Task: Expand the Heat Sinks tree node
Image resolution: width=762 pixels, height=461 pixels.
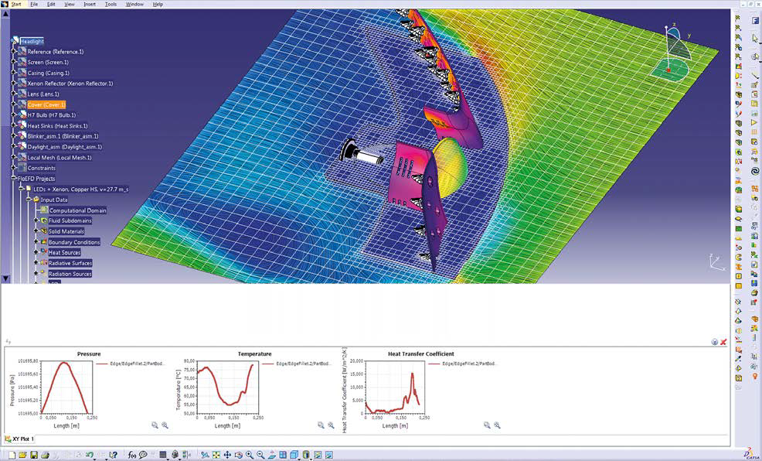Action: coord(15,125)
